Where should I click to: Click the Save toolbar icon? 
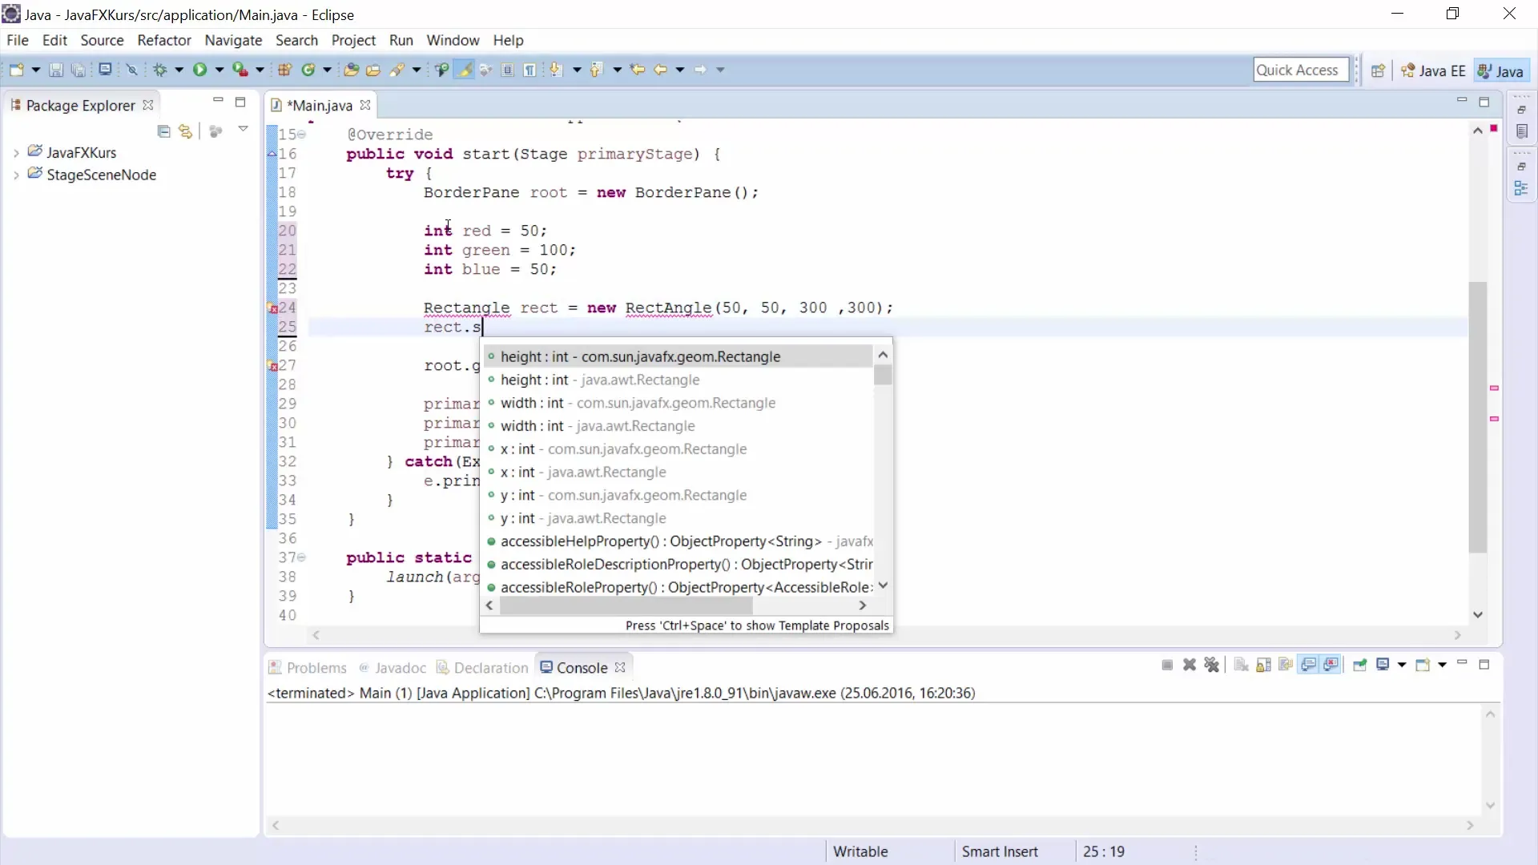(x=56, y=70)
